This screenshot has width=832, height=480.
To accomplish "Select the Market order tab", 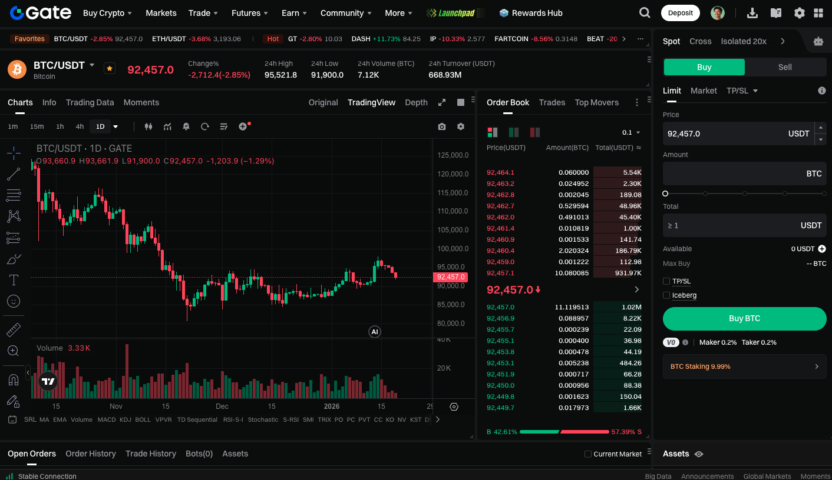I will pos(704,91).
